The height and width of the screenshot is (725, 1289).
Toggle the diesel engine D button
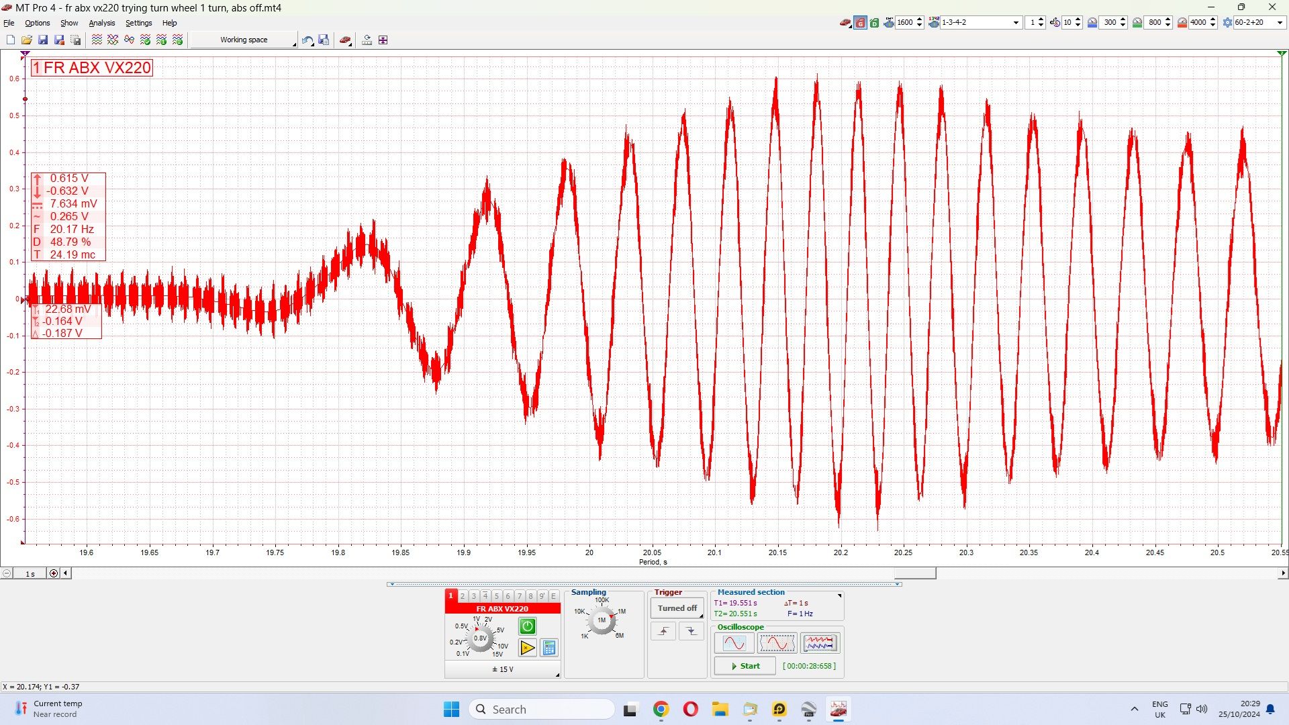[x=874, y=23]
